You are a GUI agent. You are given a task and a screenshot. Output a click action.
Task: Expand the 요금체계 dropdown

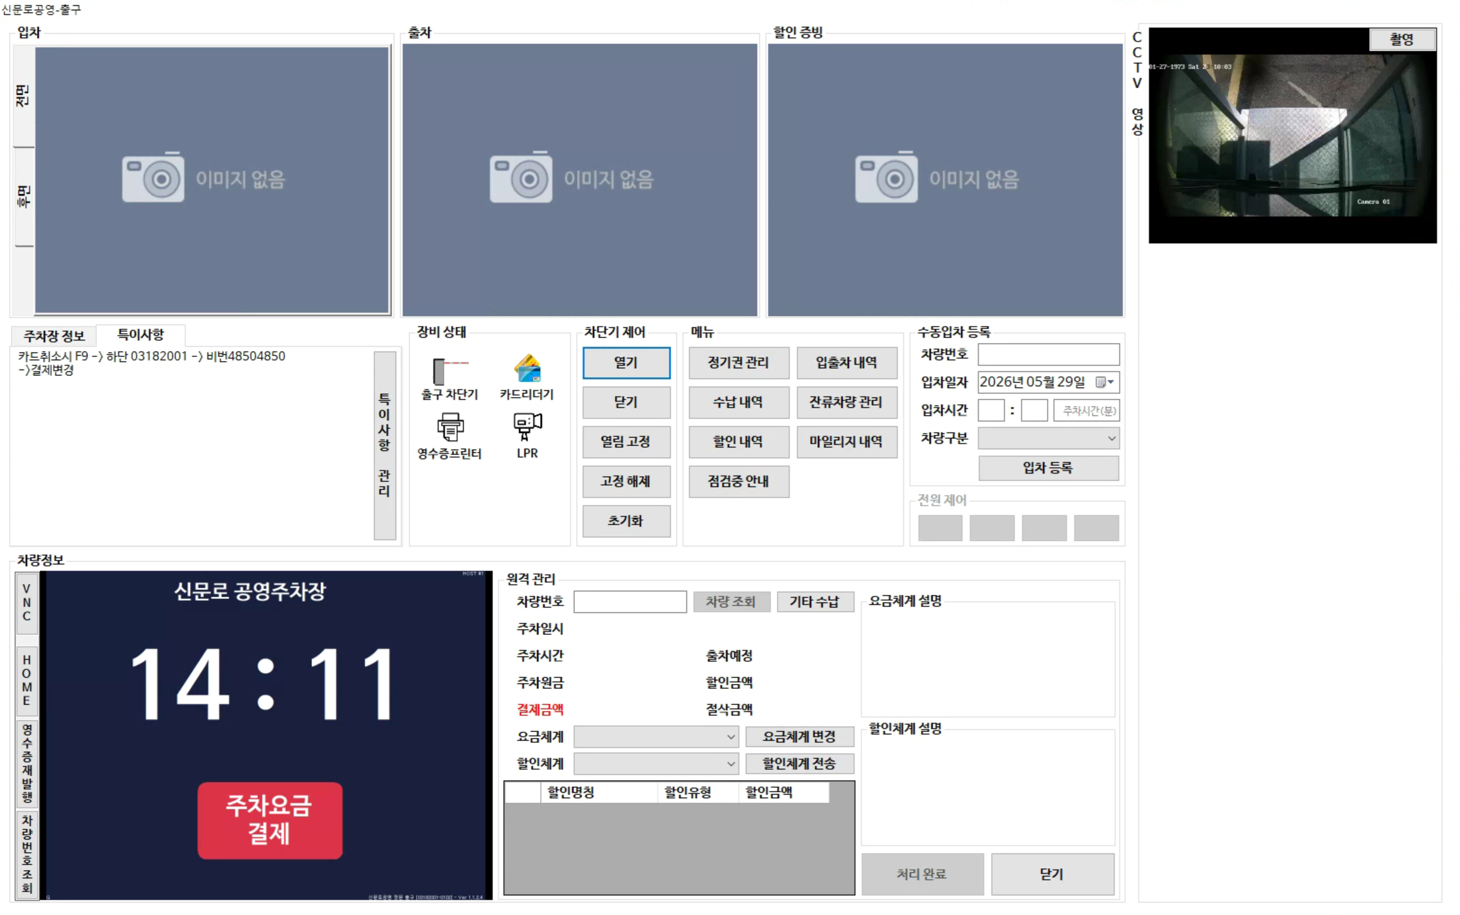click(656, 736)
